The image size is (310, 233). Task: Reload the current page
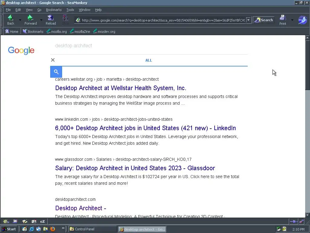pyautogui.click(x=51, y=18)
